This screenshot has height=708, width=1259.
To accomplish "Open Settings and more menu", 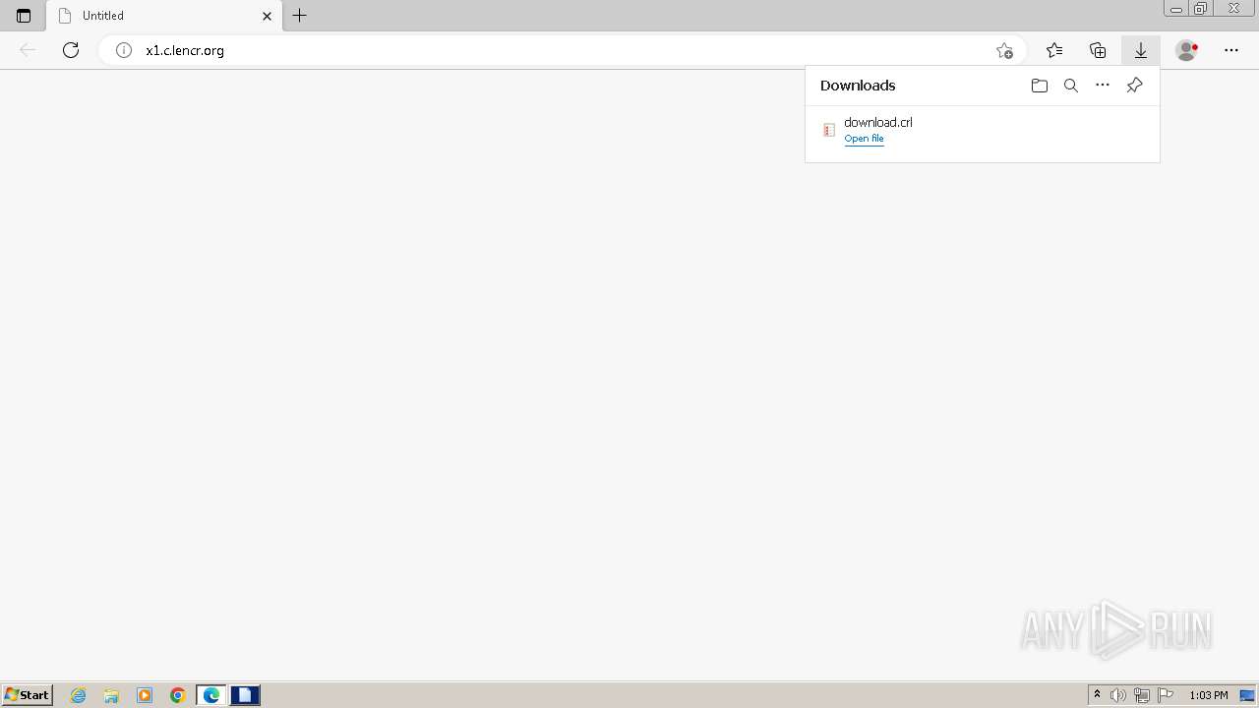I will coord(1231,50).
